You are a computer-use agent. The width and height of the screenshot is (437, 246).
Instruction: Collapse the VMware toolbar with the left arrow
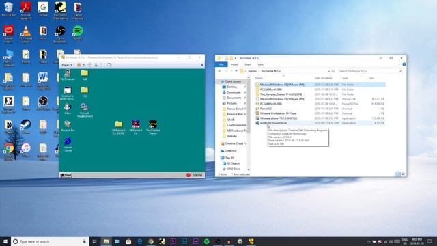(202, 65)
